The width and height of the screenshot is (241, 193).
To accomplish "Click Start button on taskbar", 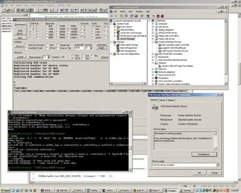I will [x=5, y=190].
